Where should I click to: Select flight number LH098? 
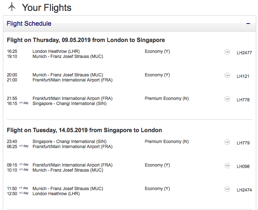(x=243, y=167)
